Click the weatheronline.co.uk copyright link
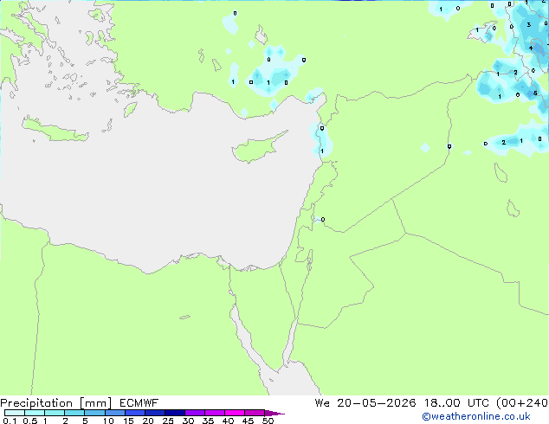 476,416
